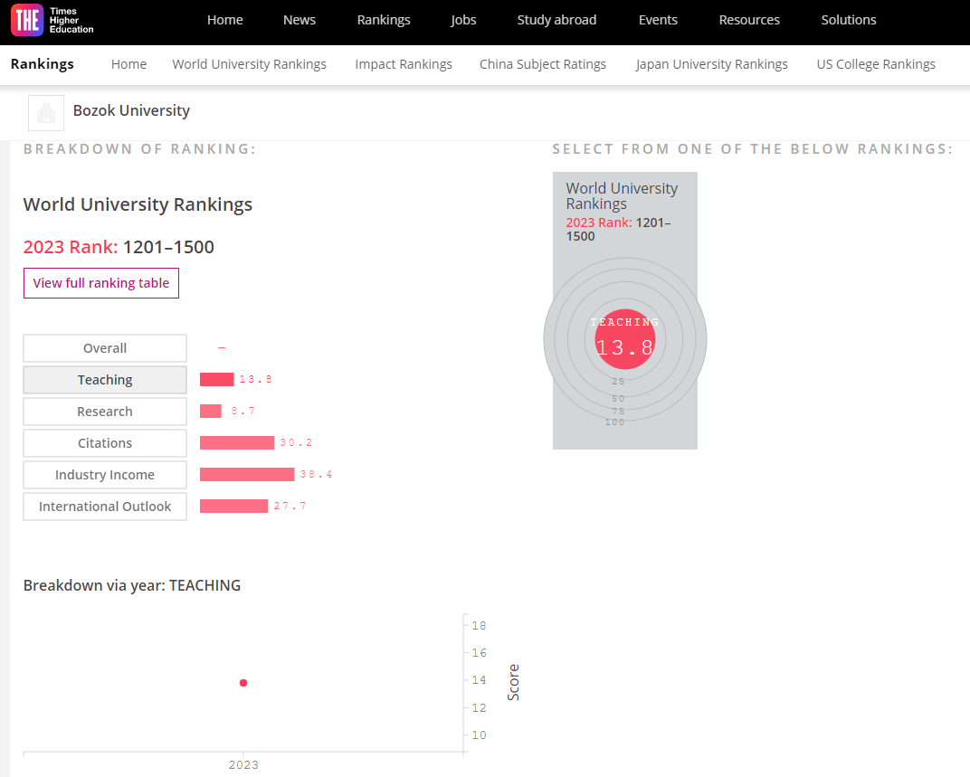Go to Rankings sub-navigation Home link
The height and width of the screenshot is (777, 970).
[128, 64]
